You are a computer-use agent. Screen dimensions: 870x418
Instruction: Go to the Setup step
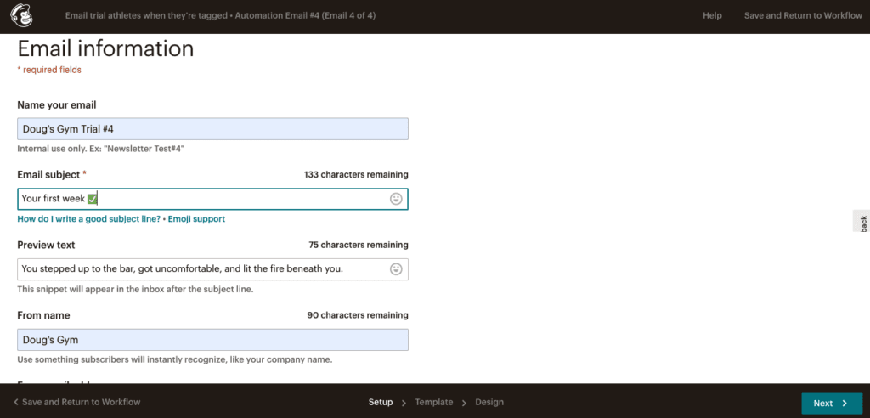pos(380,402)
